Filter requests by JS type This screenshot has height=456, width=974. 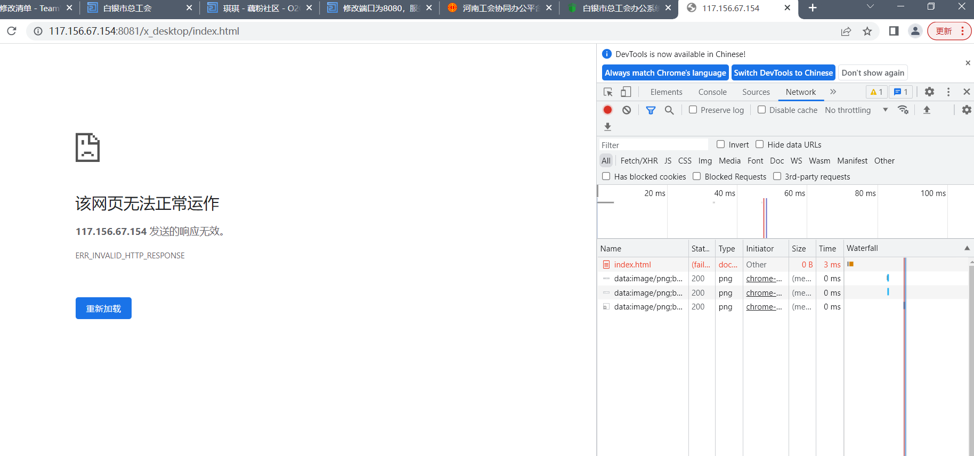click(668, 161)
